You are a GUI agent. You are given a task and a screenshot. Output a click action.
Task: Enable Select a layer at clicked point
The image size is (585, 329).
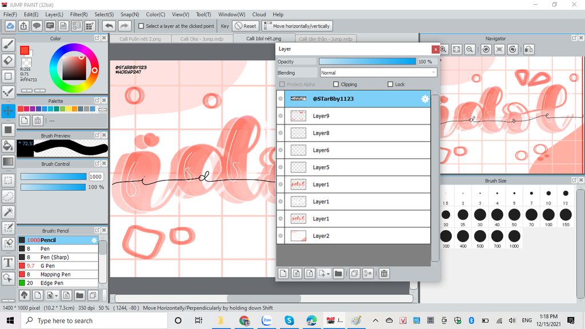[141, 26]
